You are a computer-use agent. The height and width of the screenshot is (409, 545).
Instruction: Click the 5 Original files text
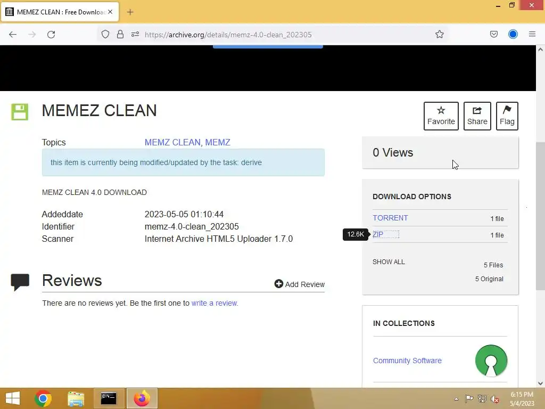click(489, 279)
